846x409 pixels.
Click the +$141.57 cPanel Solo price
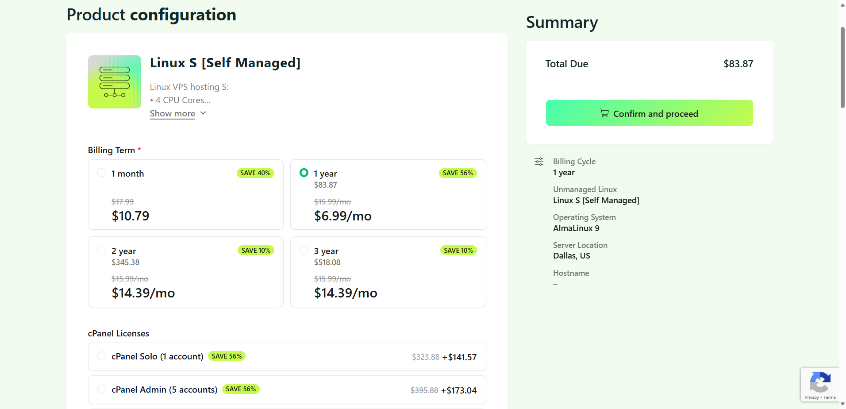click(460, 357)
